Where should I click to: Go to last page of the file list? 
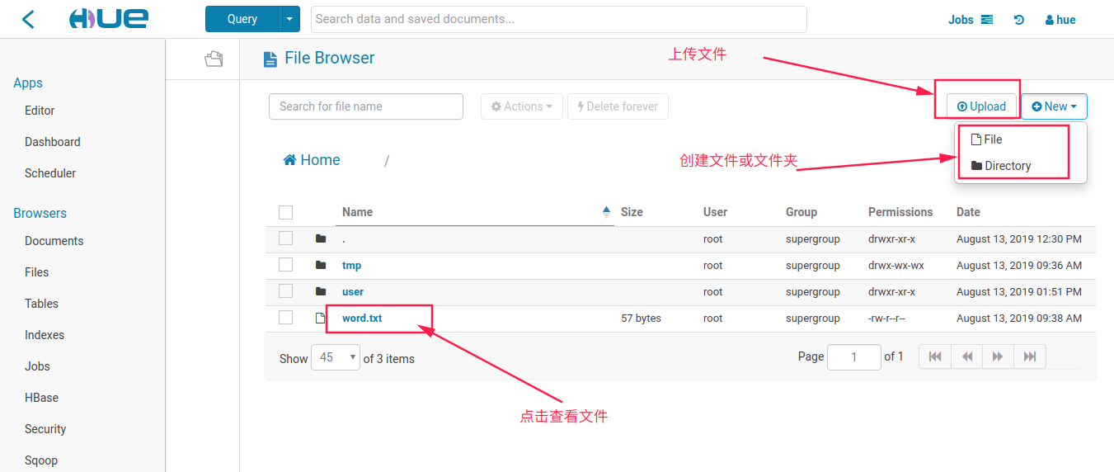1030,356
